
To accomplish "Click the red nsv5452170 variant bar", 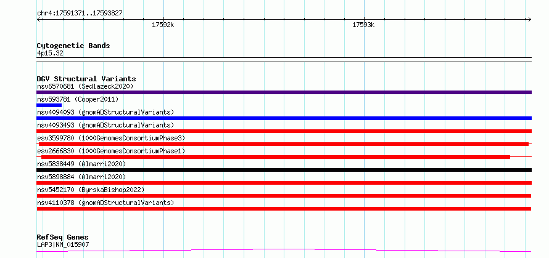I will 284,196.
